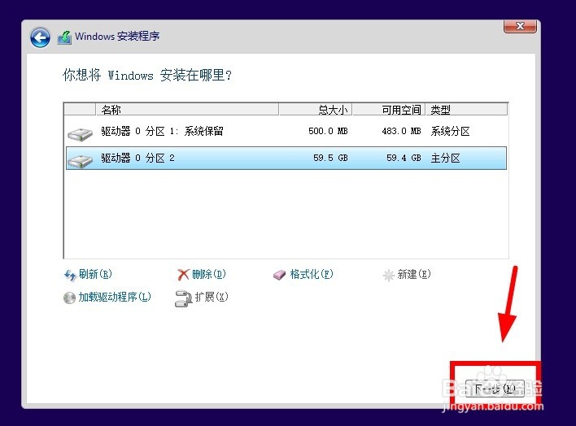The image size is (576, 426).
Task: Click the 主分区 type cell
Action: (x=446, y=159)
